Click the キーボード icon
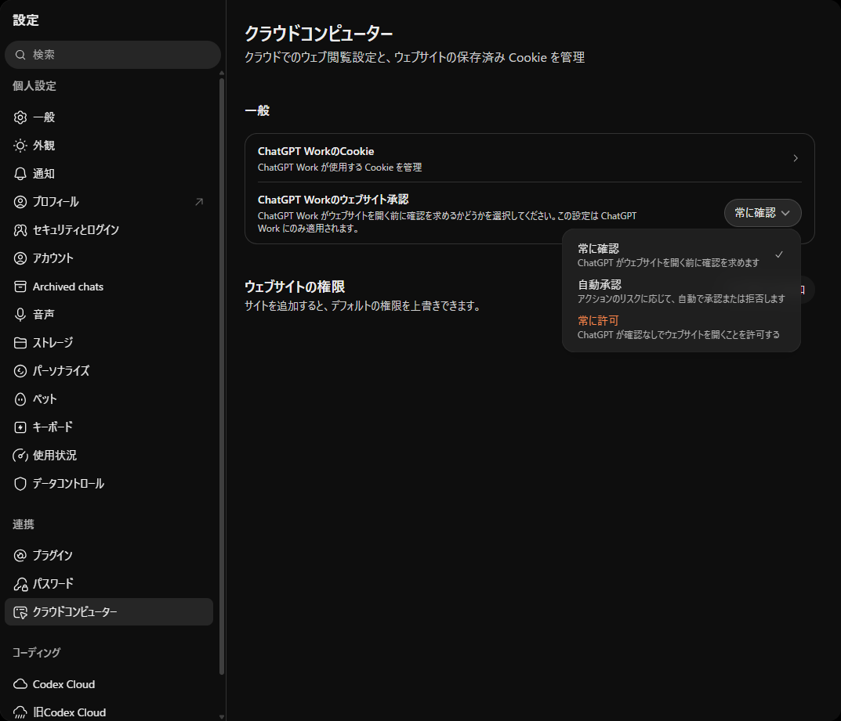This screenshot has height=721, width=841. 20,427
